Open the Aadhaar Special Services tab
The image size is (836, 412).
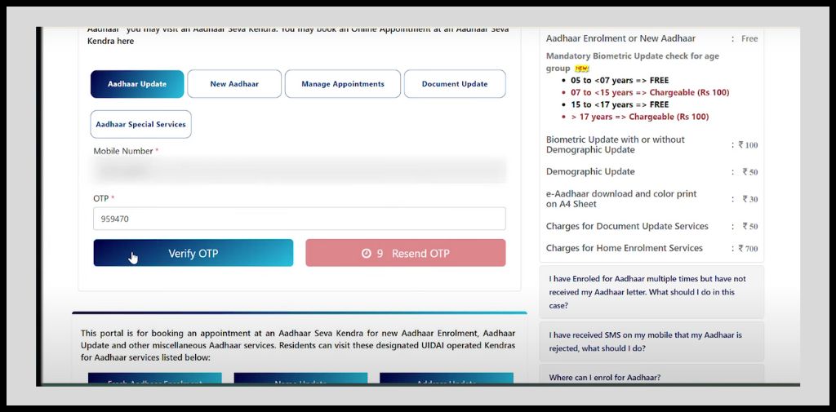(140, 124)
